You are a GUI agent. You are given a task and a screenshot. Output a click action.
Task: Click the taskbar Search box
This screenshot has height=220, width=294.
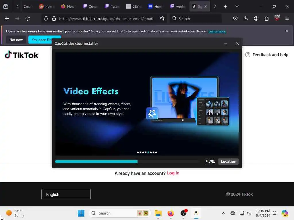pos(120,213)
